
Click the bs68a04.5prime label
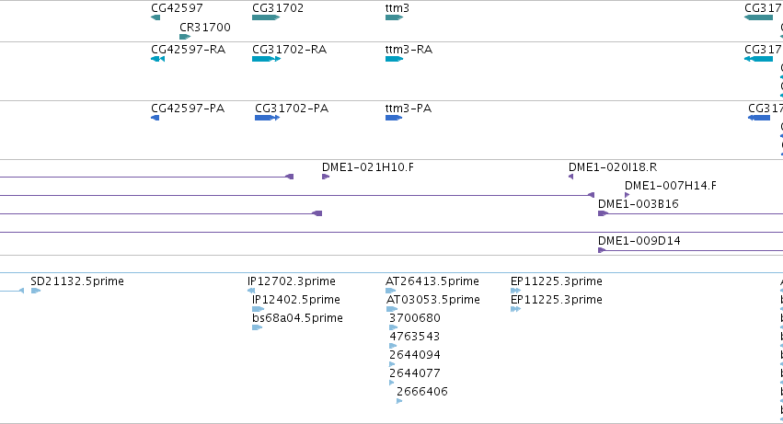point(297,318)
